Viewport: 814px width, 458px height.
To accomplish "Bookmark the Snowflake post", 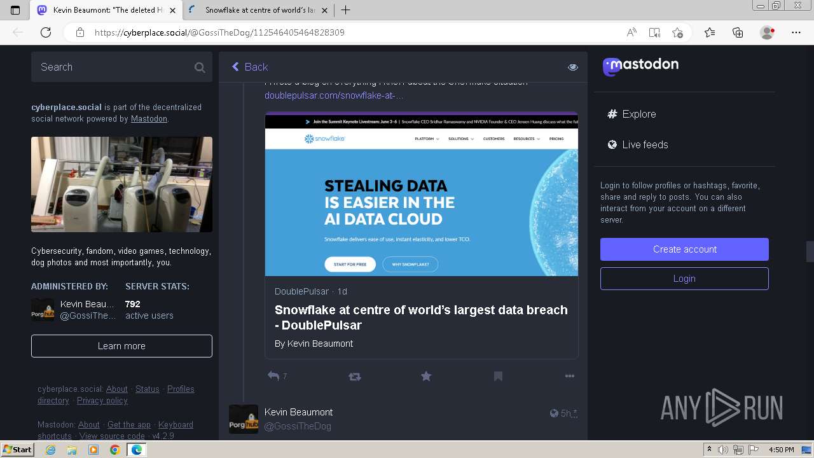I will click(498, 377).
